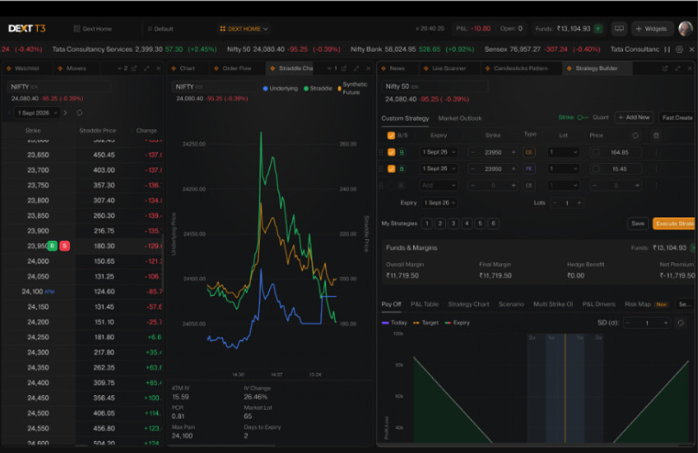Open the user profile avatar

tap(686, 28)
